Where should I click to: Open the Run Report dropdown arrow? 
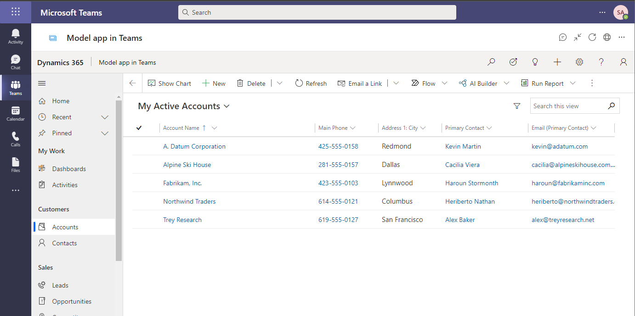coord(573,83)
